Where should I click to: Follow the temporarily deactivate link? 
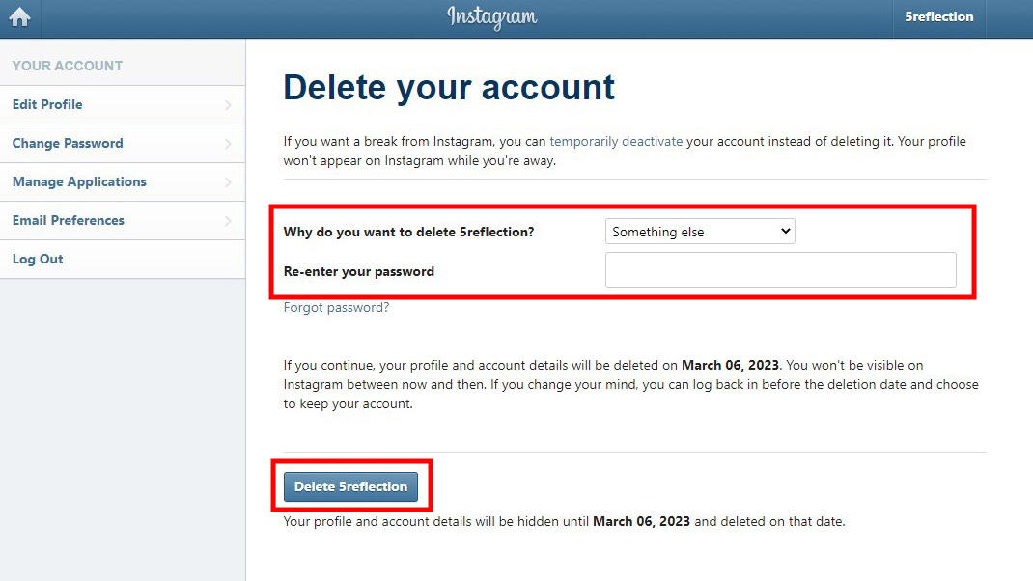coord(616,141)
